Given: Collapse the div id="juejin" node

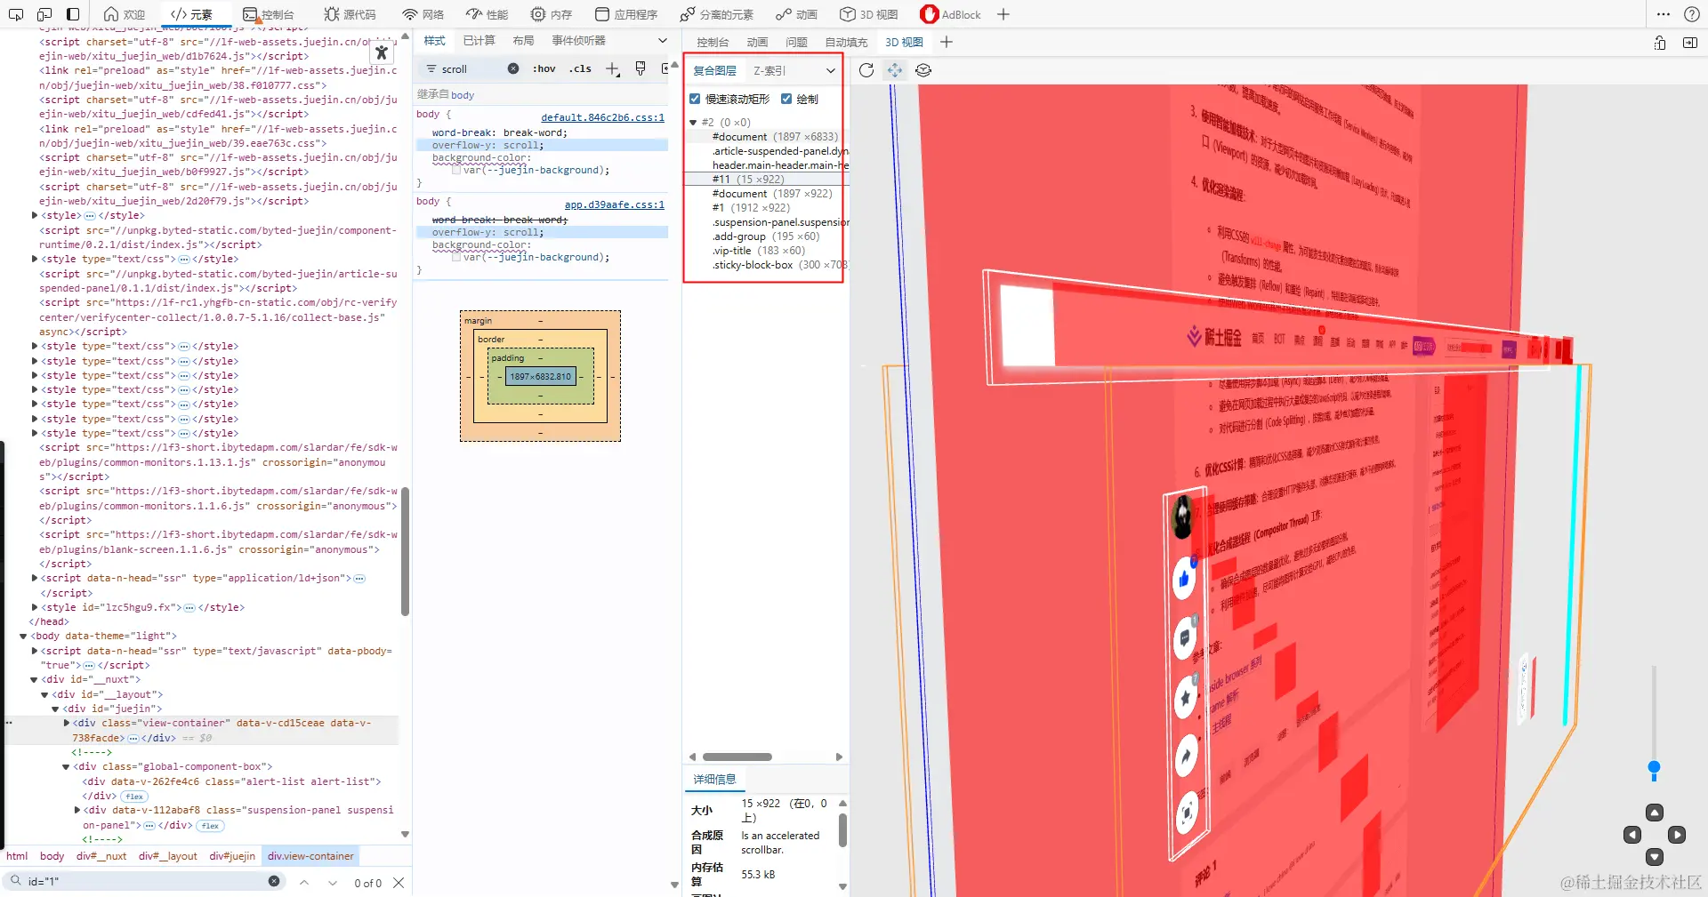Looking at the screenshot, I should [55, 709].
